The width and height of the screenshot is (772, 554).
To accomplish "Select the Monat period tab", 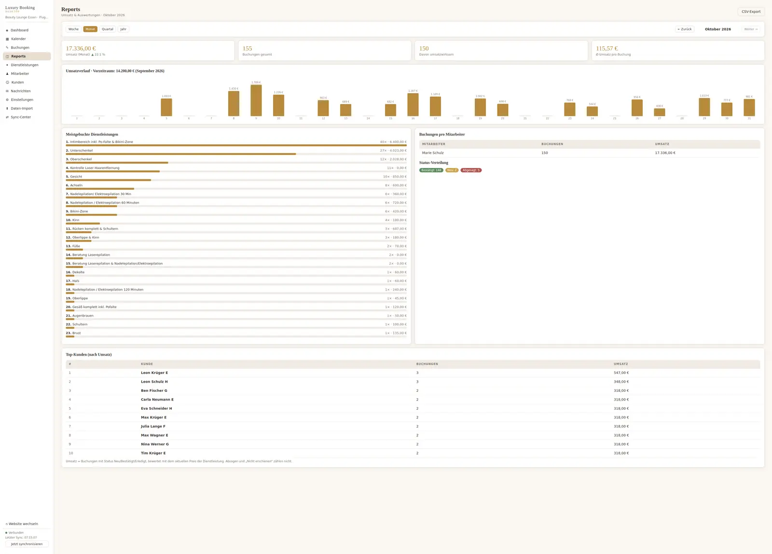I will (x=90, y=29).
